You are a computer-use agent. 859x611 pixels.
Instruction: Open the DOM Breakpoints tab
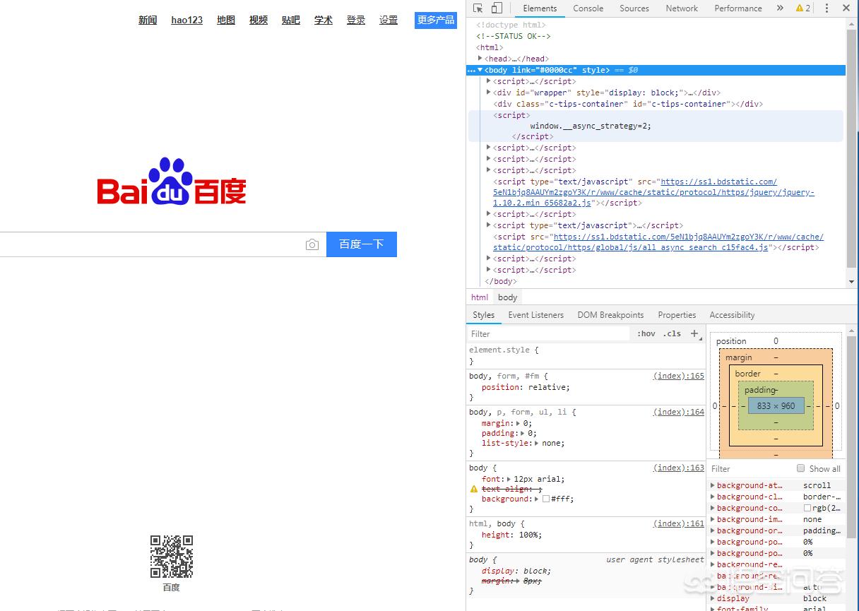610,315
